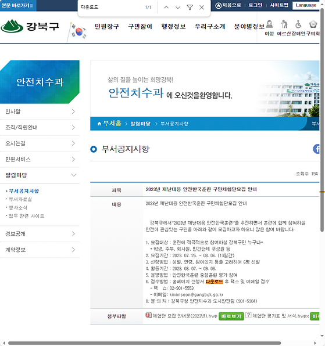
Task: Expand 계약정보 sidebar item
Action: 40,250
